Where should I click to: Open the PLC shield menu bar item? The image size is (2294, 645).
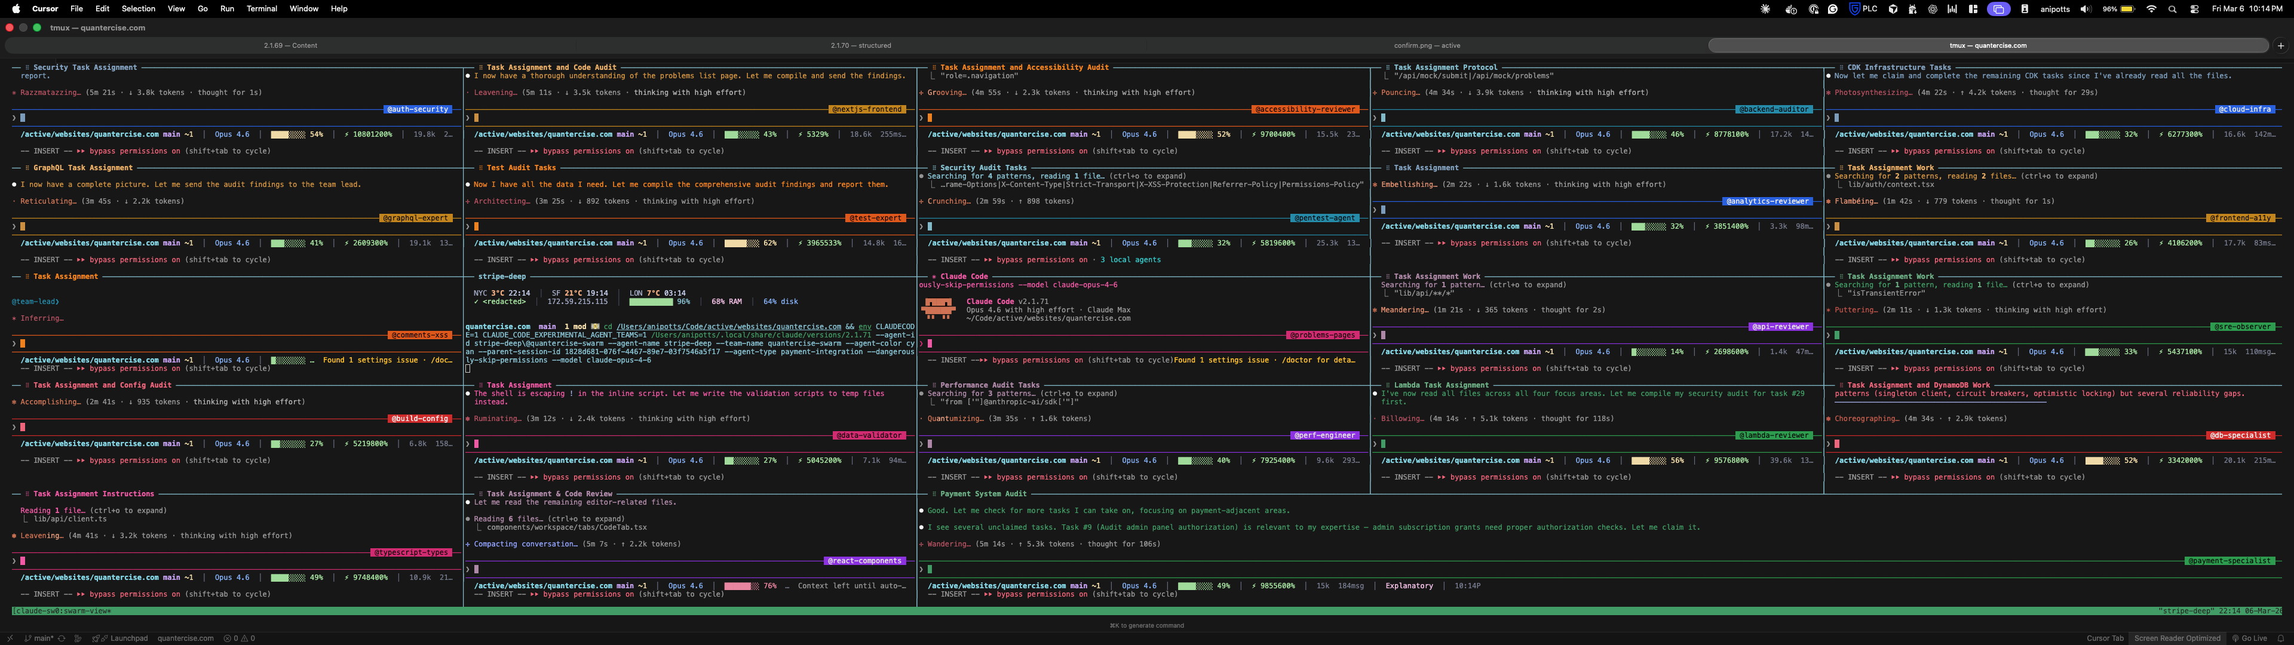pos(1863,9)
